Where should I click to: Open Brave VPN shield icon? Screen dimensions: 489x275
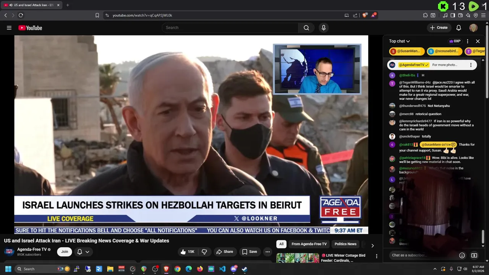pyautogui.click(x=476, y=15)
